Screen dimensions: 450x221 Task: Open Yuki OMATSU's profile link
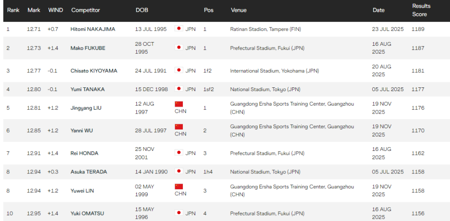pos(87,214)
